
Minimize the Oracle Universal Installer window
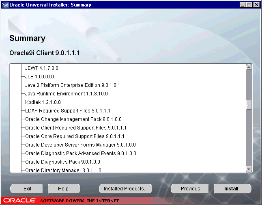coord(243,5)
